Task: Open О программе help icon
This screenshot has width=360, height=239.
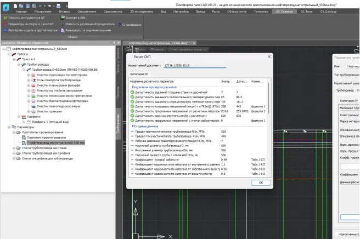Action: [x=119, y=24]
